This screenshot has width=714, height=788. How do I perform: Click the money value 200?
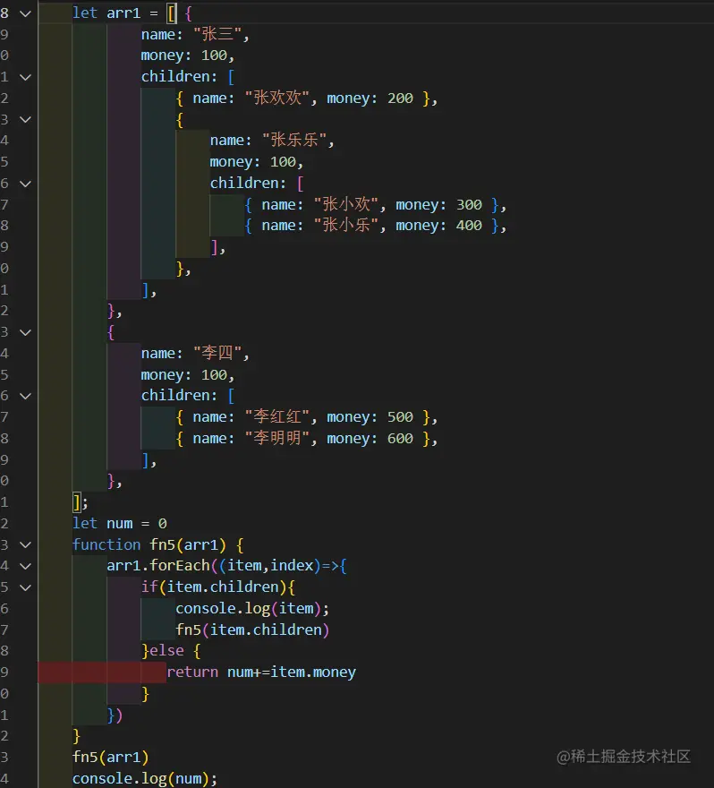400,98
